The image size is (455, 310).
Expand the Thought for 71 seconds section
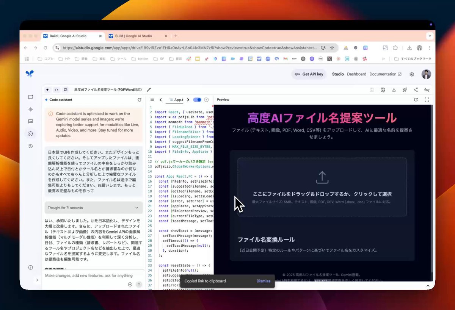[94, 208]
